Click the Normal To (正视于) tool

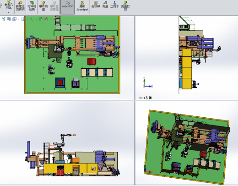[x=114, y=5]
